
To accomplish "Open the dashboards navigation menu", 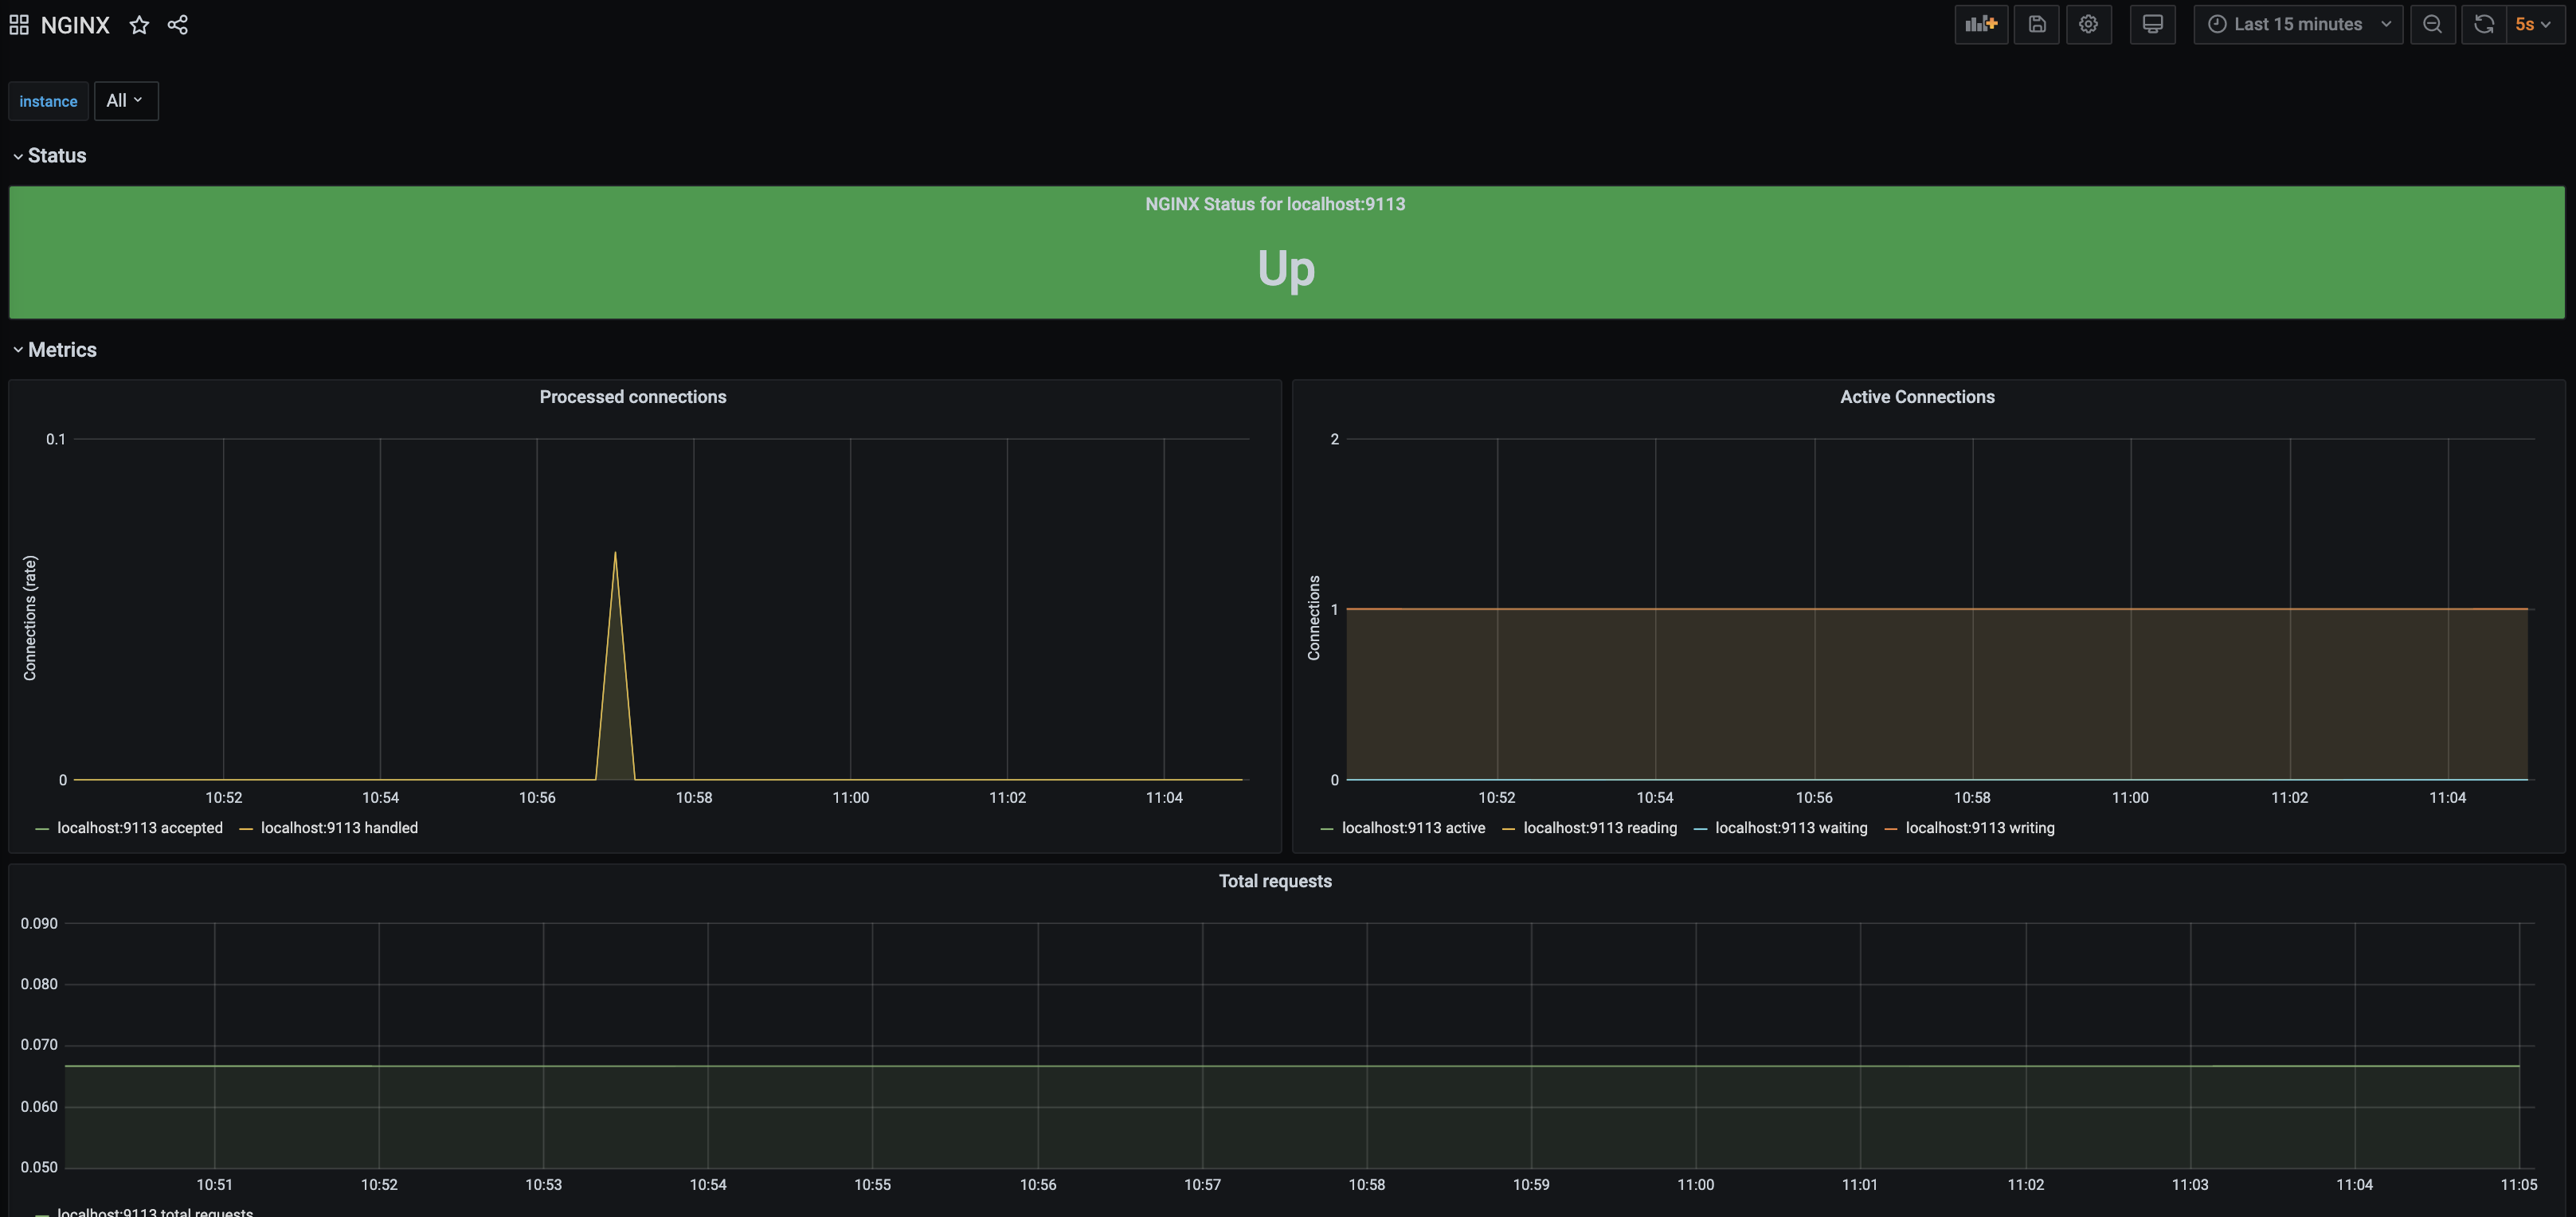I will [x=18, y=23].
